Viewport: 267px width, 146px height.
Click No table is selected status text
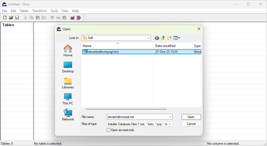pos(48,144)
